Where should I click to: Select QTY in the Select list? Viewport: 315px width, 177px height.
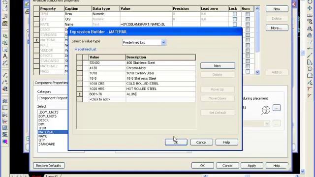point(41,140)
